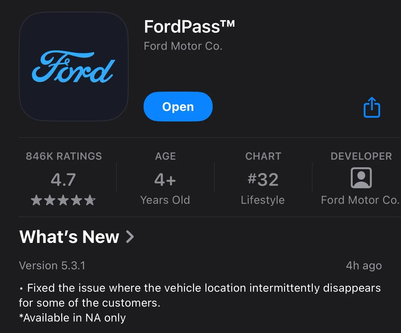
Task: Tap the five-star rating row
Action: click(x=63, y=200)
